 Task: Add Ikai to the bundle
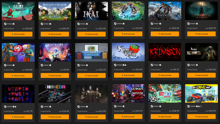point(91,34)
